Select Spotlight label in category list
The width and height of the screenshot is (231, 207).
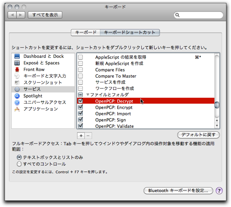coord(33,96)
